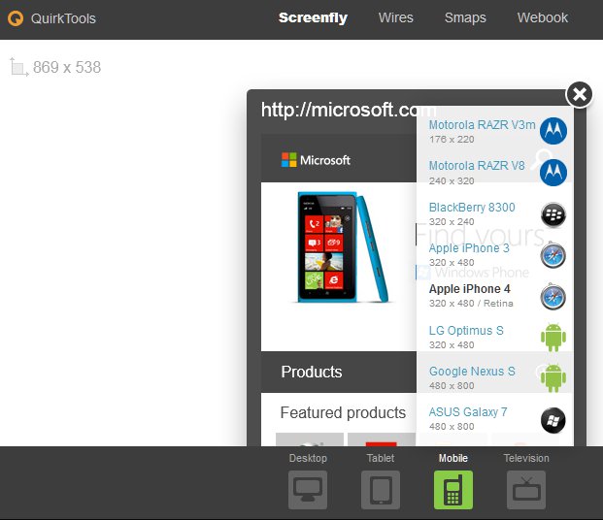
Task: Click the Windows logo icon for ASUS Galaxy 7
Action: [x=553, y=420]
